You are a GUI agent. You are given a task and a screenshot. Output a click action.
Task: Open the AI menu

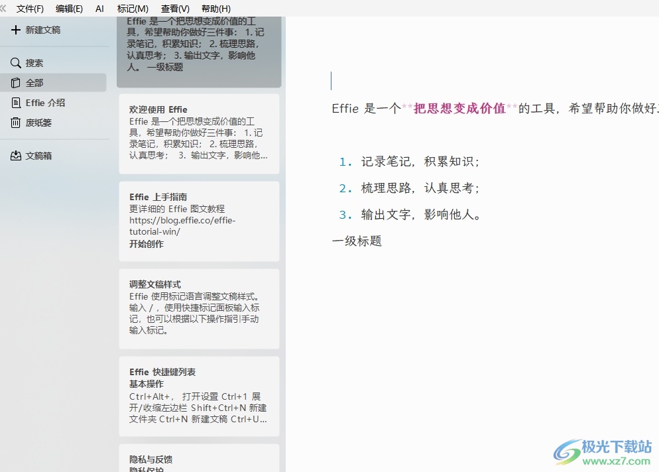(99, 9)
